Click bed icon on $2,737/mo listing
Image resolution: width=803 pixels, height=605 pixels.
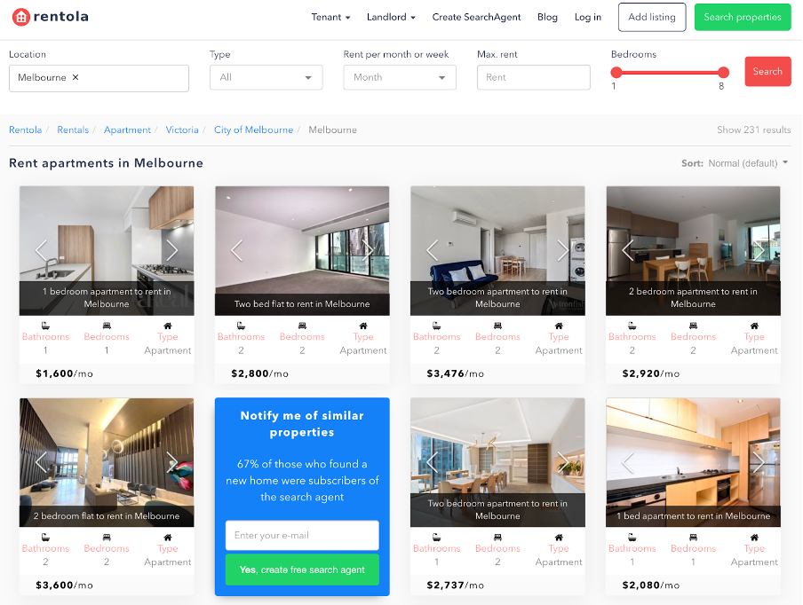(497, 537)
